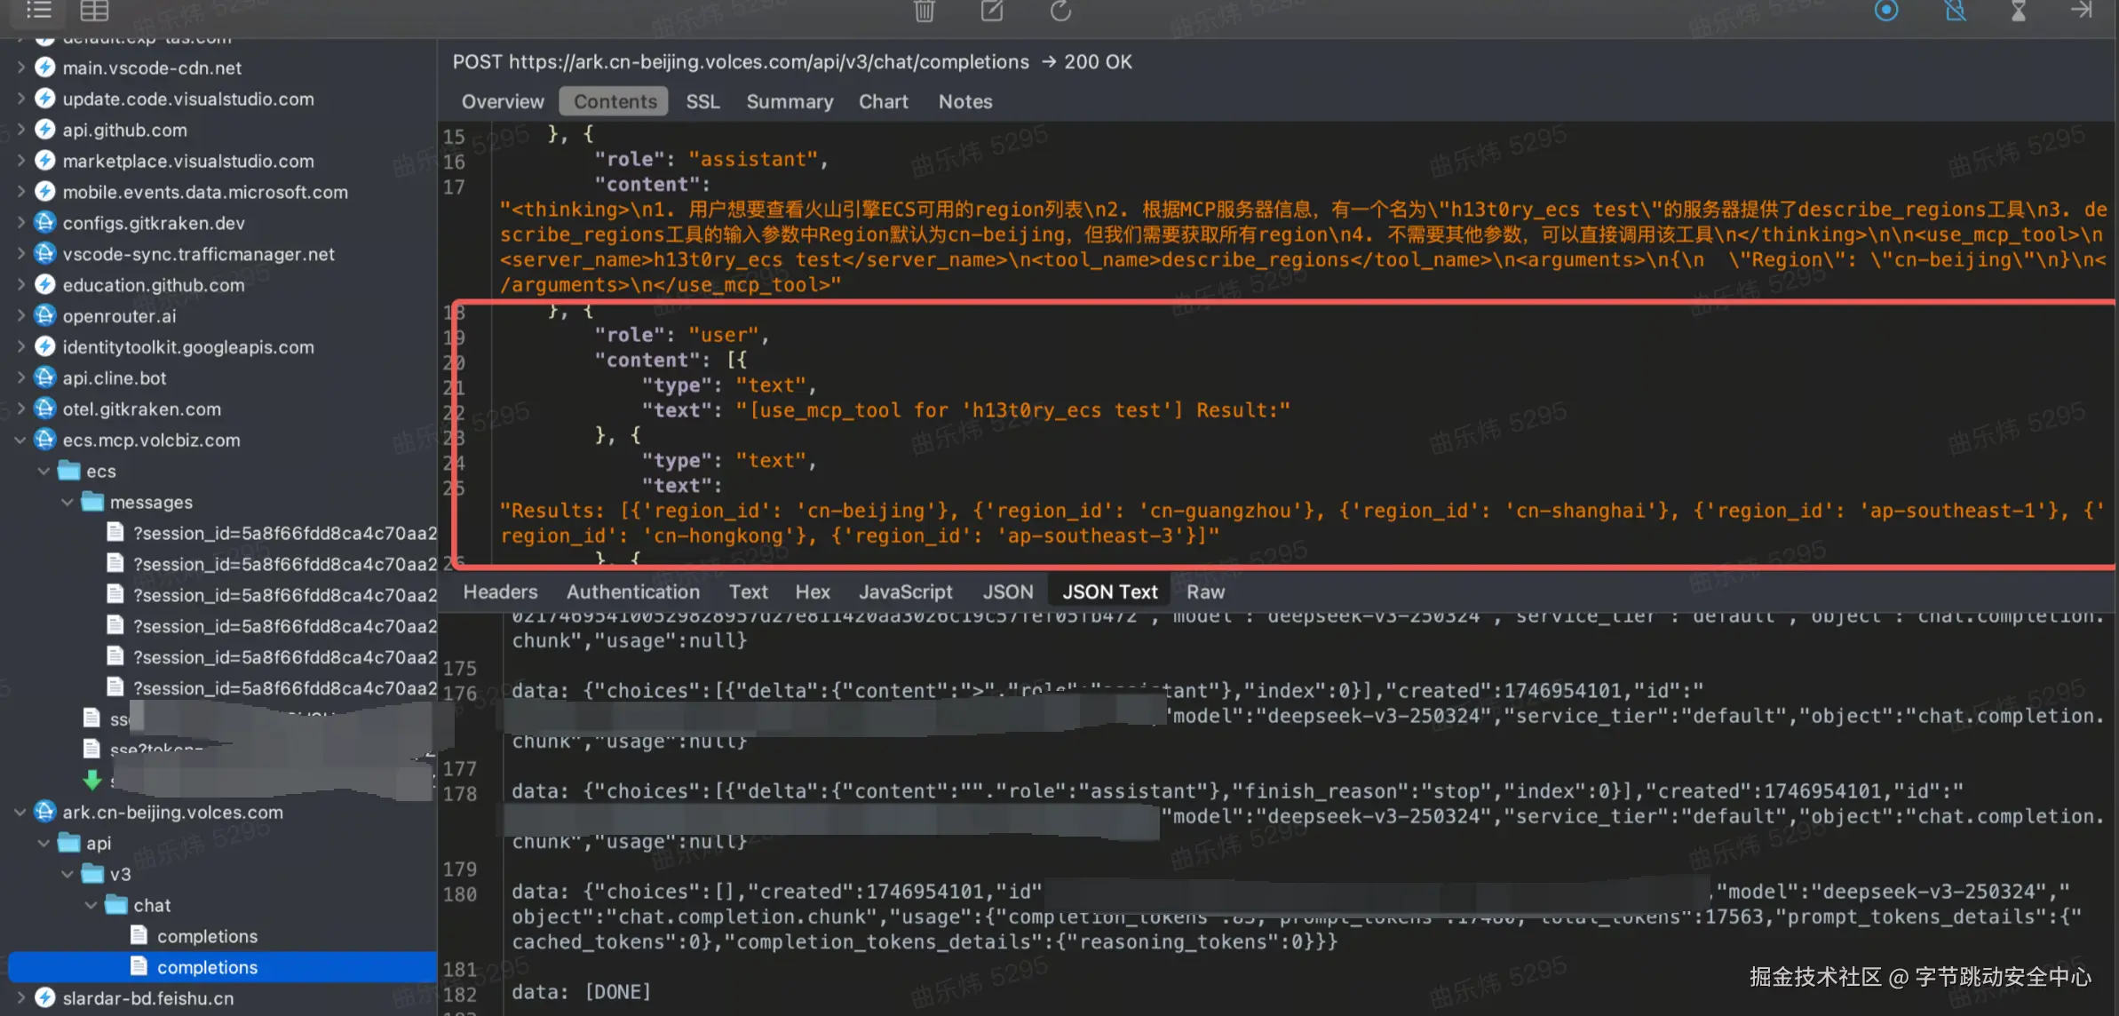Expand the openrouter.ai host
The height and width of the screenshot is (1016, 2119).
(20, 316)
